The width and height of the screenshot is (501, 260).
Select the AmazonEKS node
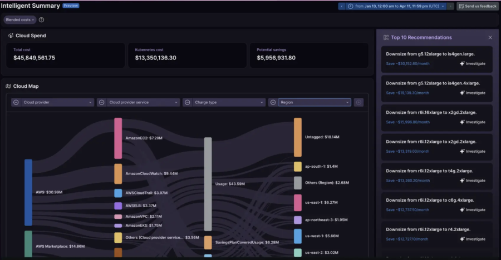pyautogui.click(x=118, y=226)
